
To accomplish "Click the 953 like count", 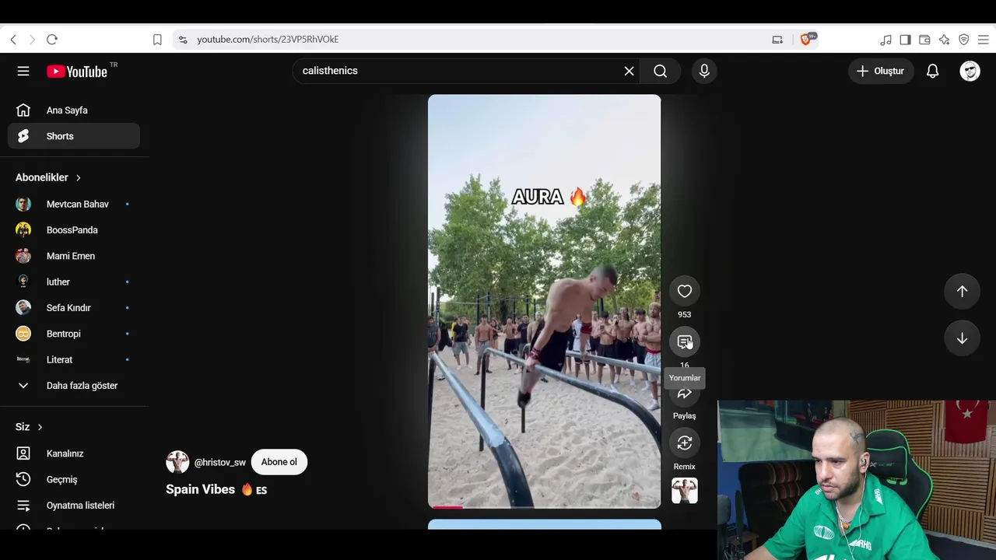I will (685, 314).
